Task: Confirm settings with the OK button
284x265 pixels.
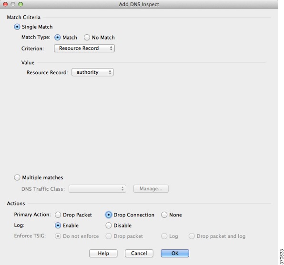Action: [175, 253]
